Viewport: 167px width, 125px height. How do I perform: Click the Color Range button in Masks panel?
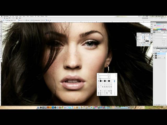[x=164, y=43]
